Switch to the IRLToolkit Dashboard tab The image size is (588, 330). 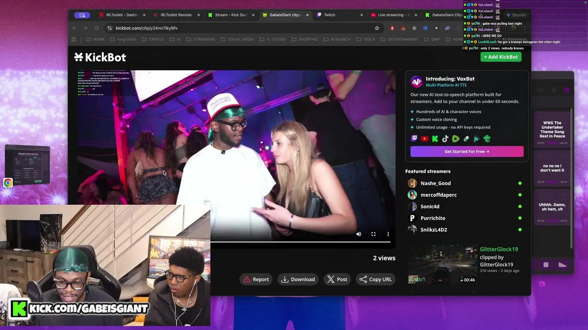point(122,15)
